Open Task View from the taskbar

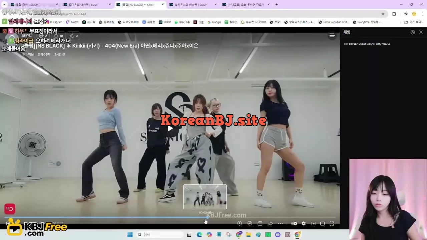pyautogui.click(x=189, y=235)
